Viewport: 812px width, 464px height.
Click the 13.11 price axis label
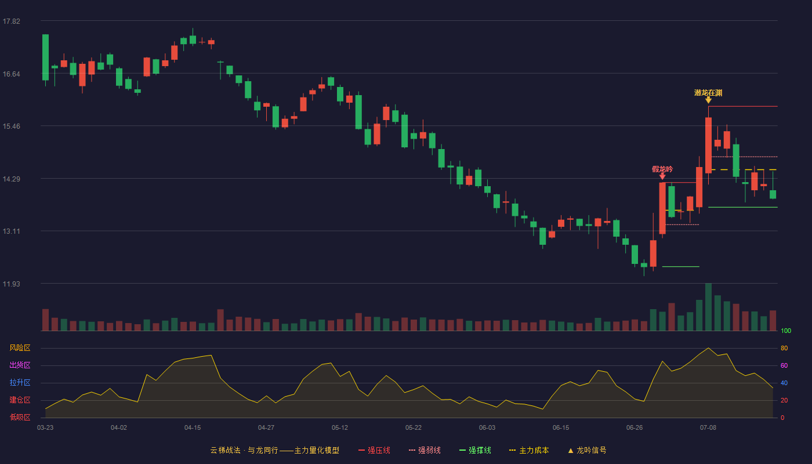[x=11, y=231]
